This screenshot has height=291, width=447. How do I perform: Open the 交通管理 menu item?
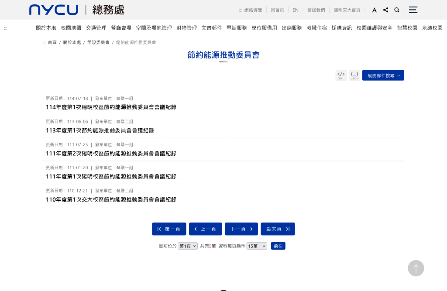(x=96, y=28)
